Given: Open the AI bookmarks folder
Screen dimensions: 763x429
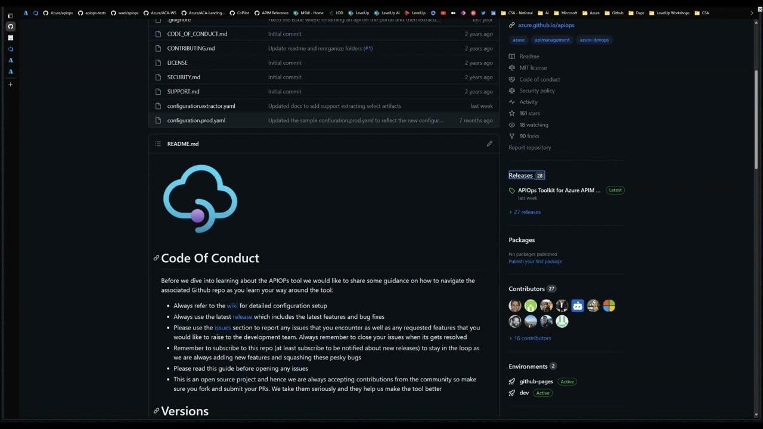Looking at the screenshot, I should tap(543, 13).
